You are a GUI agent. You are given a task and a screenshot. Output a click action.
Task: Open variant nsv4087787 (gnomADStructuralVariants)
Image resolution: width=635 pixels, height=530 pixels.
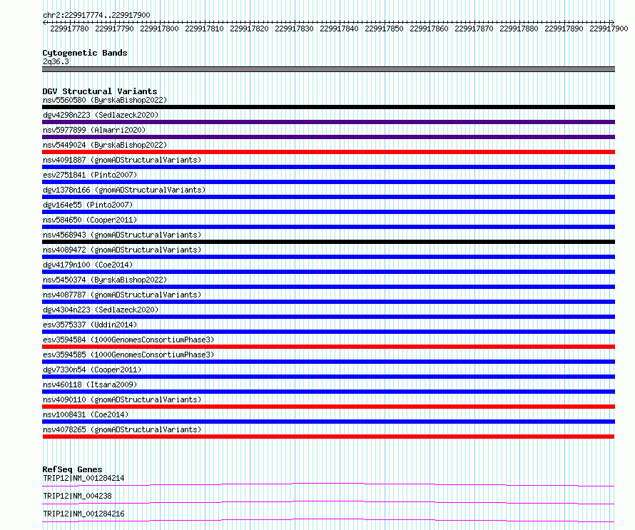tap(122, 295)
